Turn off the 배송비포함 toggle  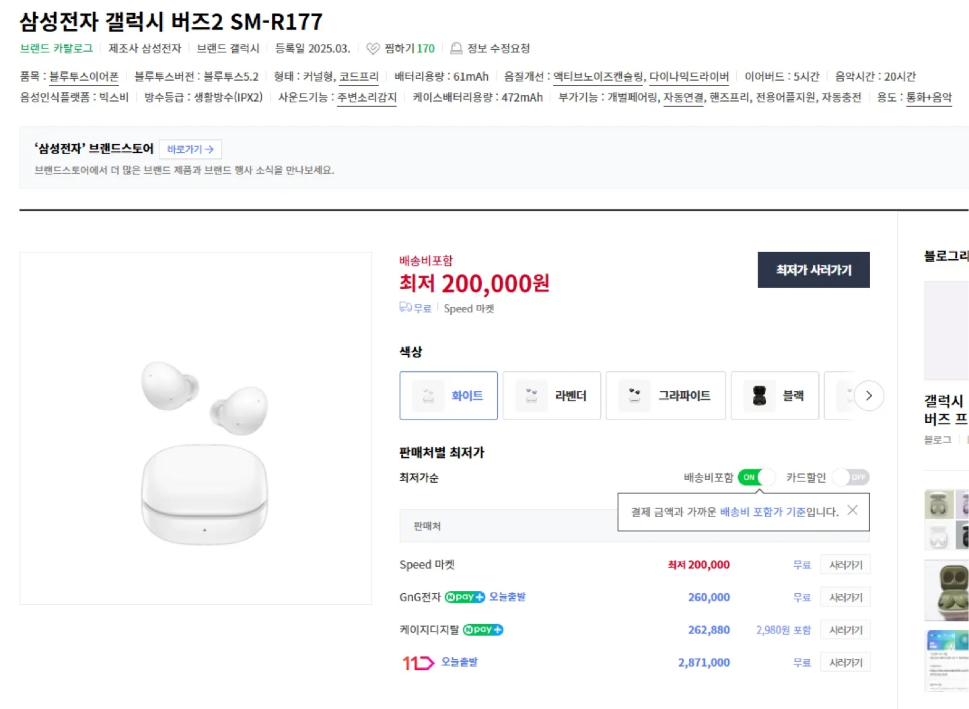click(756, 477)
